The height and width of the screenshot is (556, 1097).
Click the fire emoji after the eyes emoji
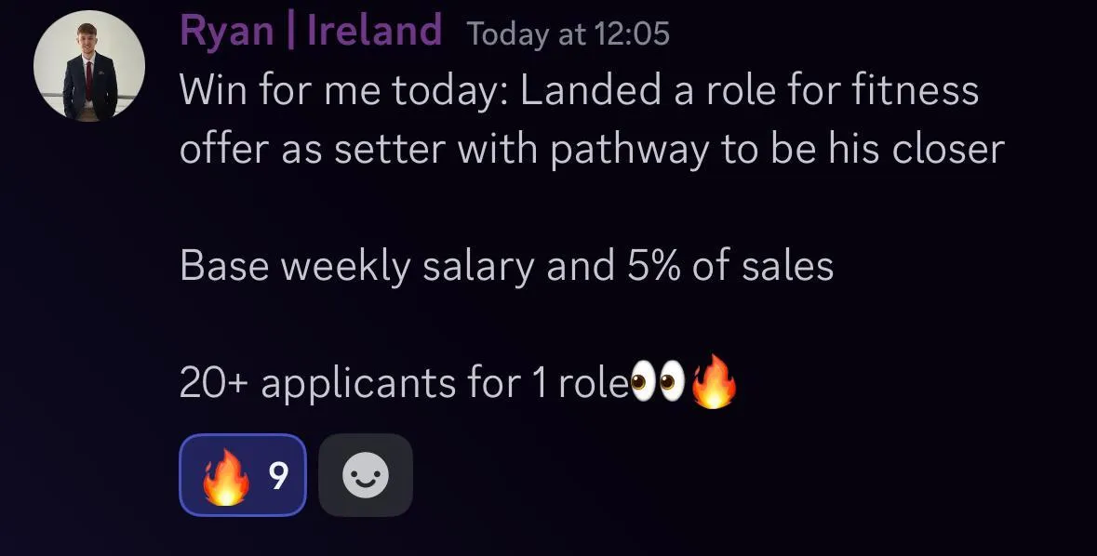coord(714,381)
